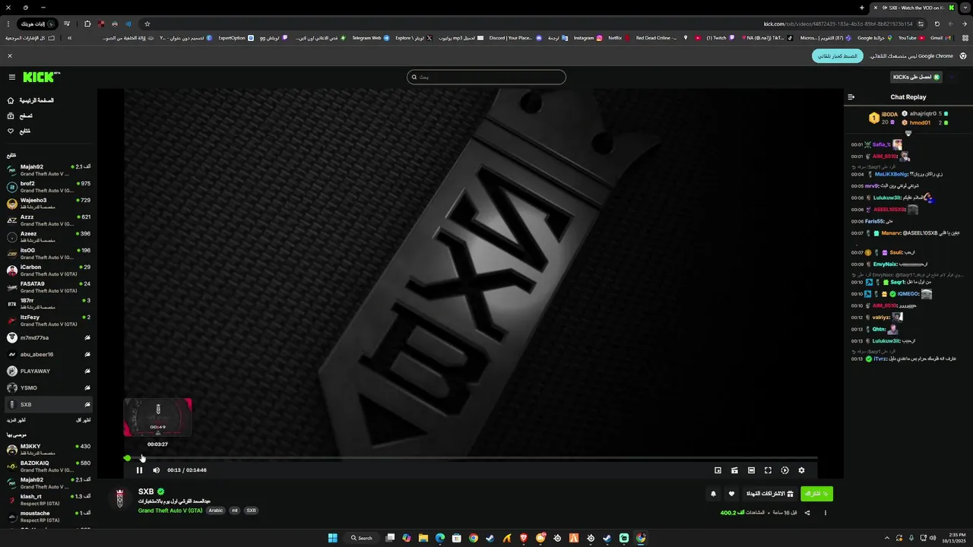Pause the VOD playback
Viewport: 973px width, 547px height.
point(139,470)
